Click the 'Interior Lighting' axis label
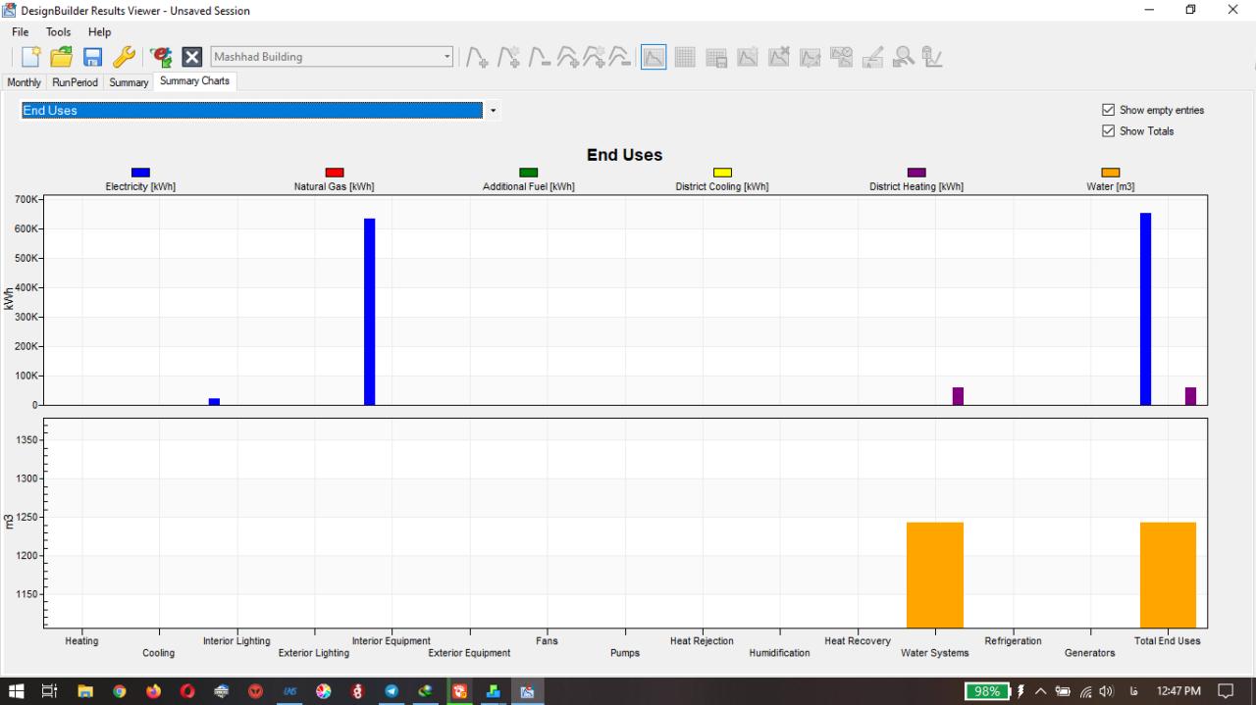The image size is (1256, 705). [x=236, y=641]
